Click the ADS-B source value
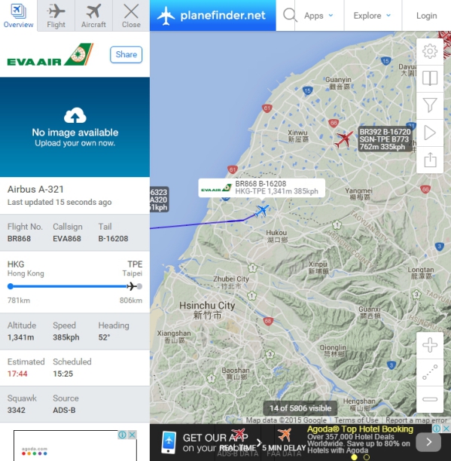The width and height of the screenshot is (451, 461). tap(64, 410)
